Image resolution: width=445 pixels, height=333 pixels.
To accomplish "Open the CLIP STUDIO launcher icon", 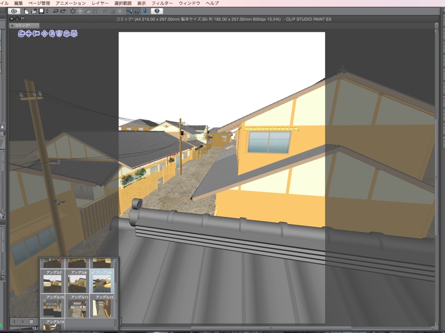I will point(13,11).
